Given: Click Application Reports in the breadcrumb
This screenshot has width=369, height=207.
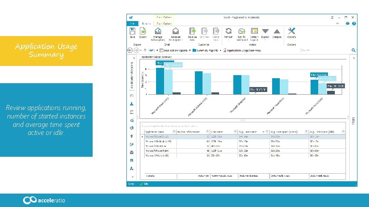Looking at the screenshot, I should (175, 51).
